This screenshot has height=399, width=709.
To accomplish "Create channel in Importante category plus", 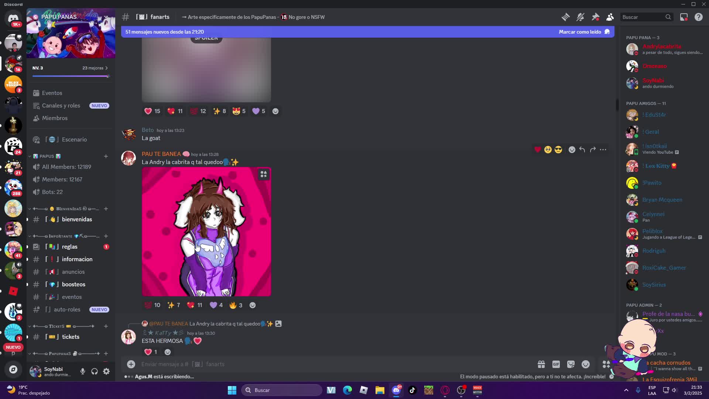I will pos(106,236).
